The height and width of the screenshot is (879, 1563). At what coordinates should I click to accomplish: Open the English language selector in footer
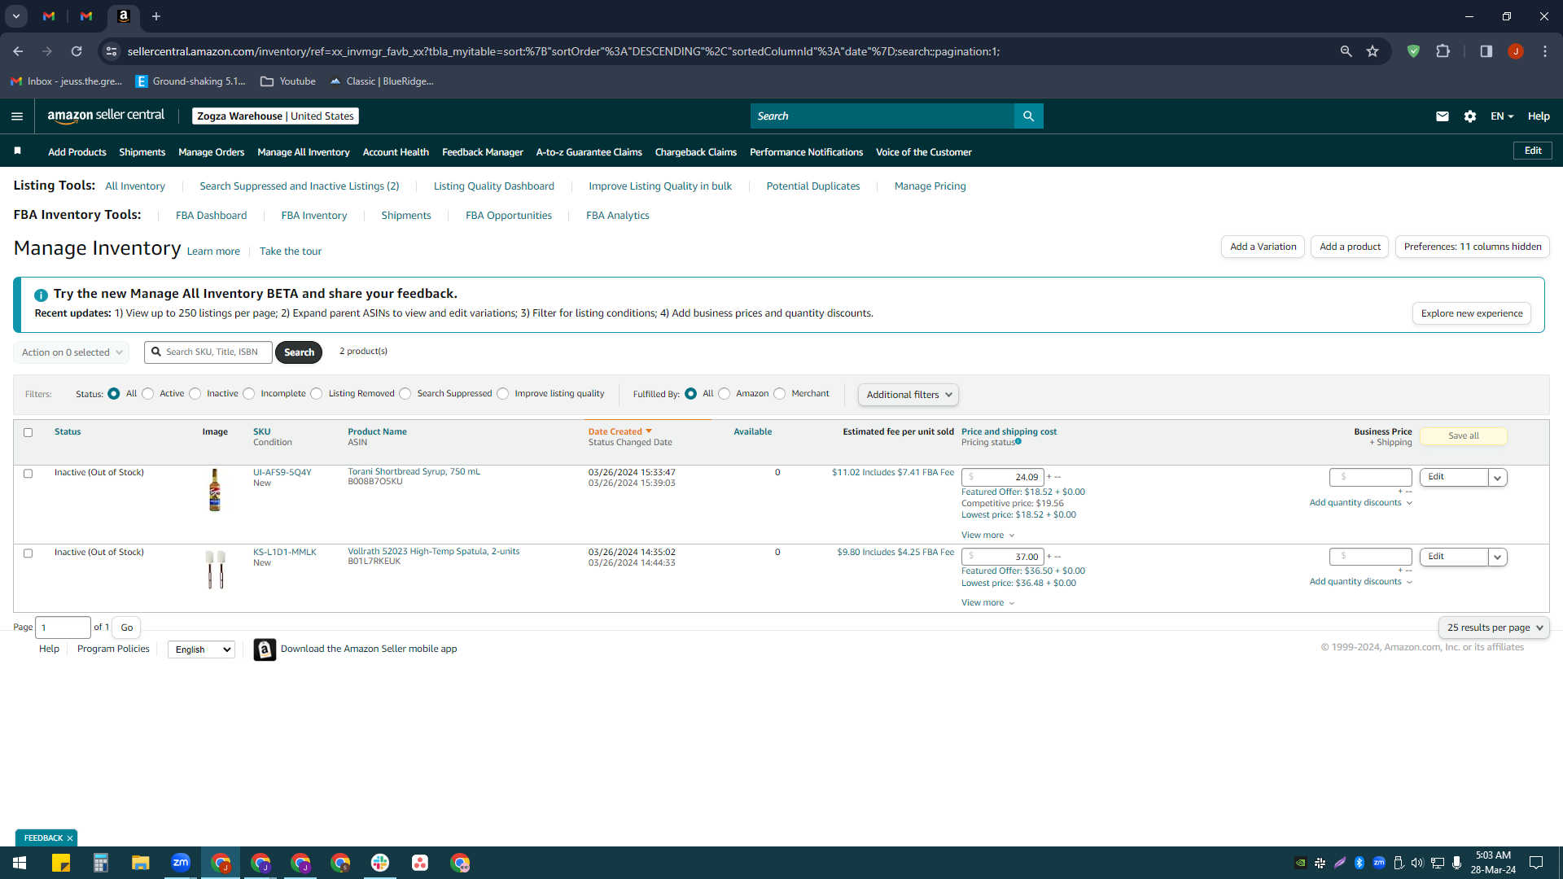[201, 649]
